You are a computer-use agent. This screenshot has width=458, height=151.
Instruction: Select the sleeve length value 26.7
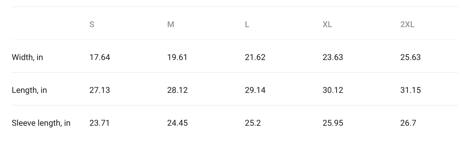coord(408,123)
